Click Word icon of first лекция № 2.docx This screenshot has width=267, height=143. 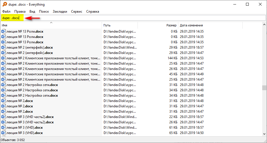click(x=3, y=101)
